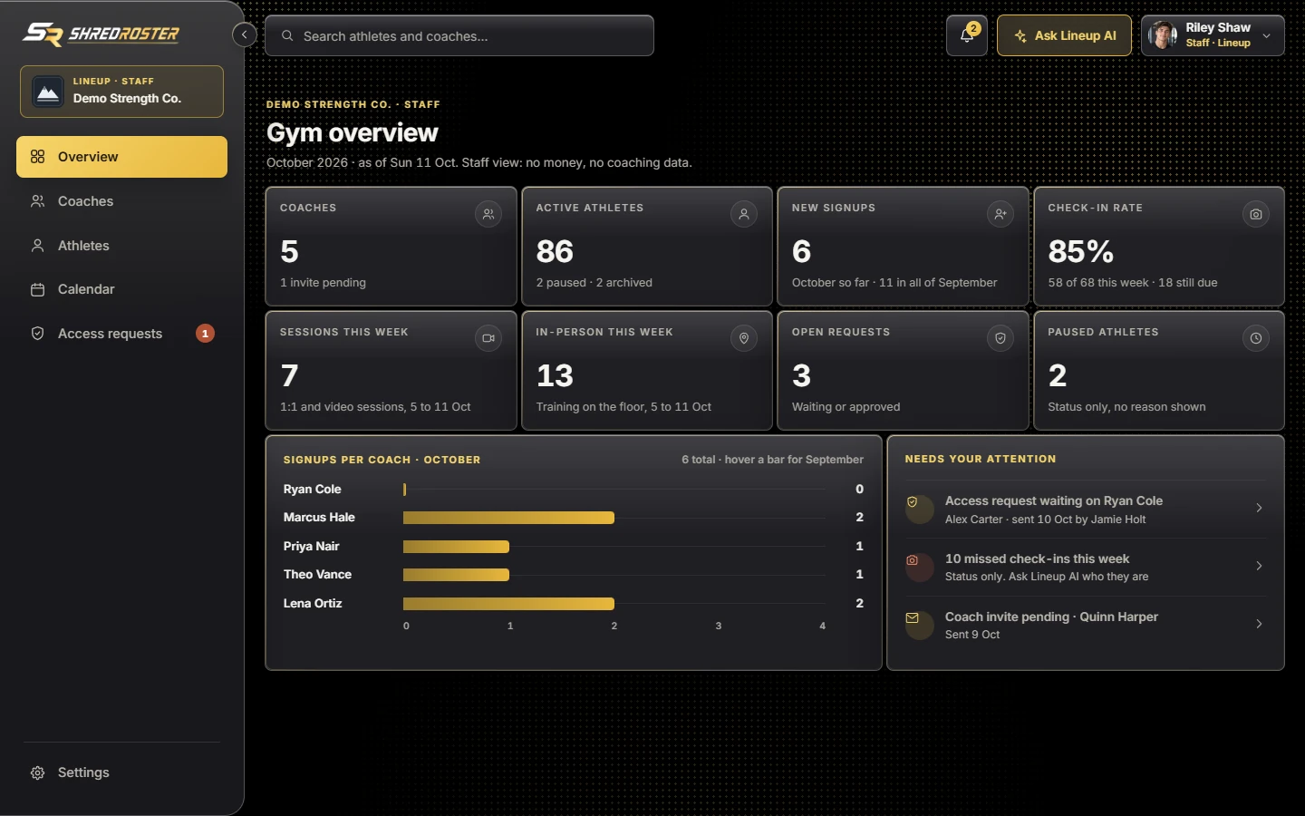Click the ShredRoster logo
The image size is (1305, 816).
(x=101, y=34)
